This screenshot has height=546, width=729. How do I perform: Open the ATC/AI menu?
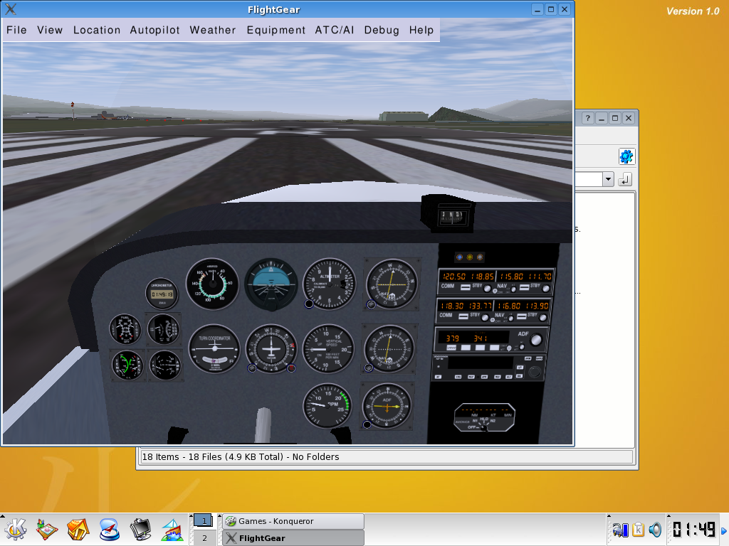point(335,30)
